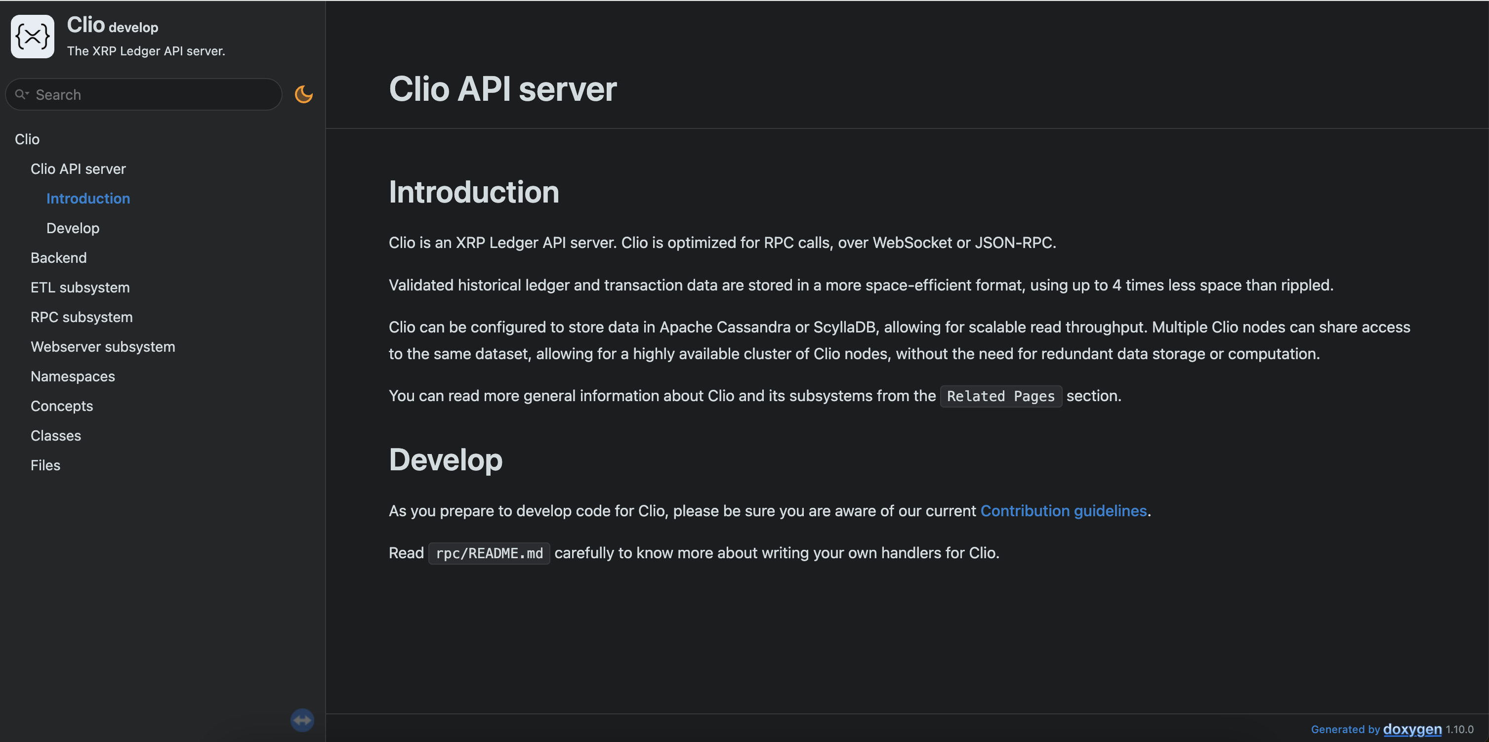Open the search options magnifier dropdown
The width and height of the screenshot is (1489, 742).
pos(22,94)
